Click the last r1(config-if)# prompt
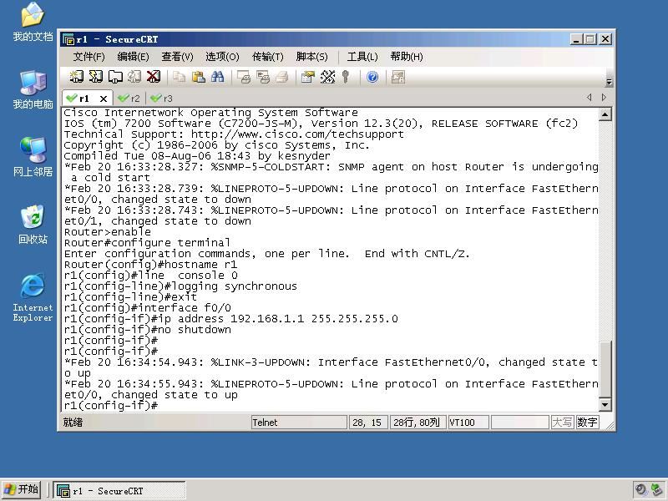 pyautogui.click(x=111, y=405)
